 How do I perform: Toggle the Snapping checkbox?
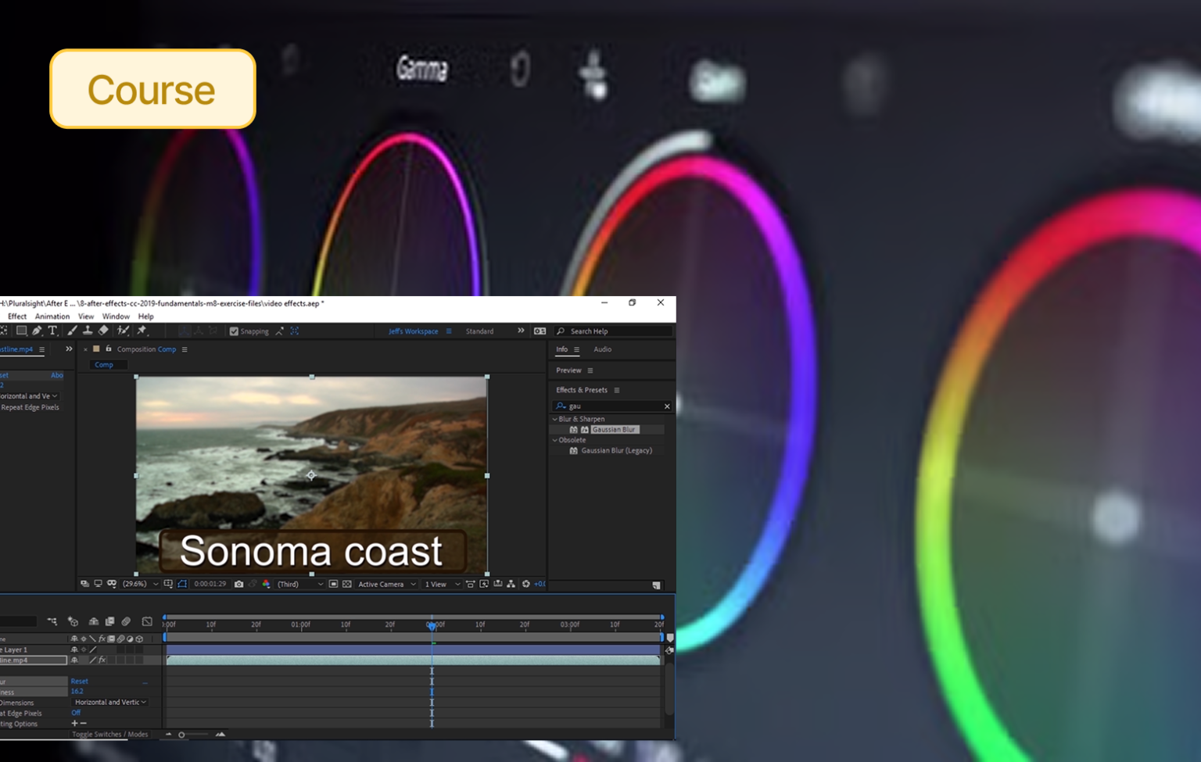(x=234, y=331)
